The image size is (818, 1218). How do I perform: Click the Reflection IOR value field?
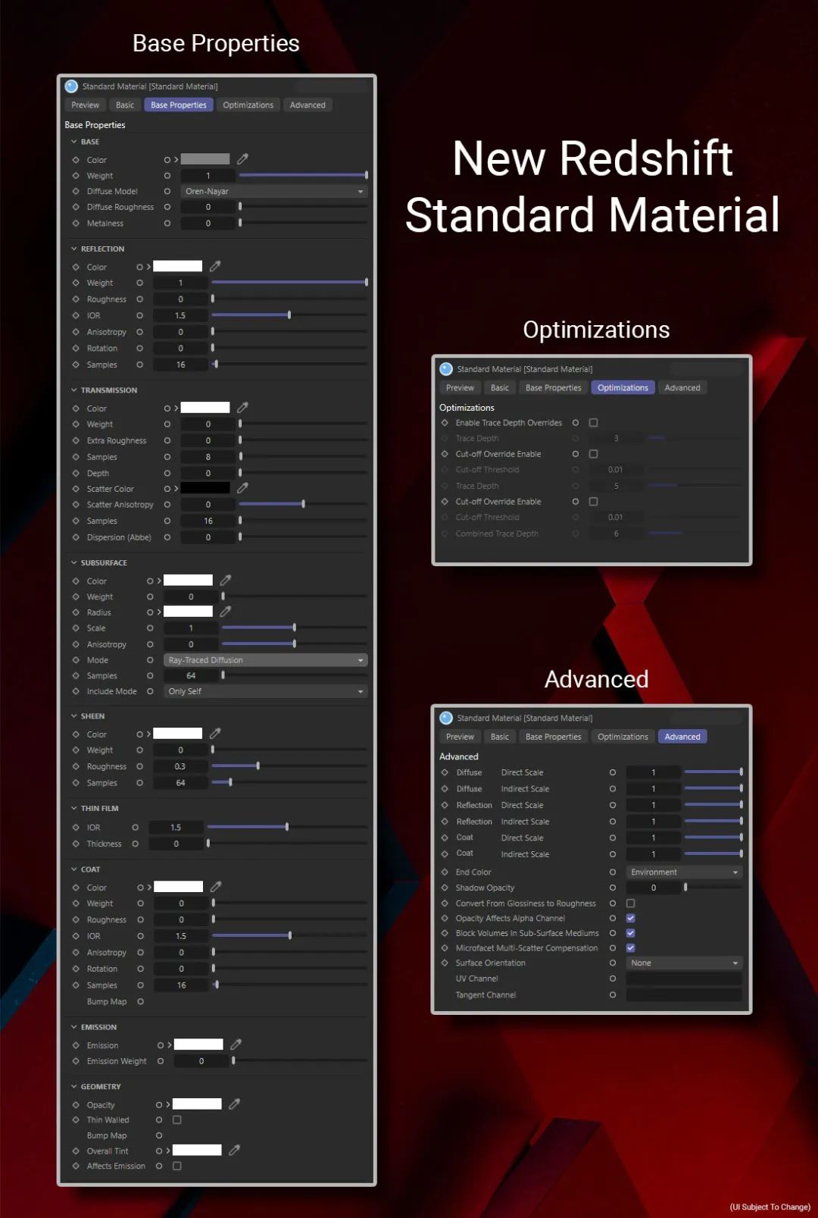coord(180,315)
